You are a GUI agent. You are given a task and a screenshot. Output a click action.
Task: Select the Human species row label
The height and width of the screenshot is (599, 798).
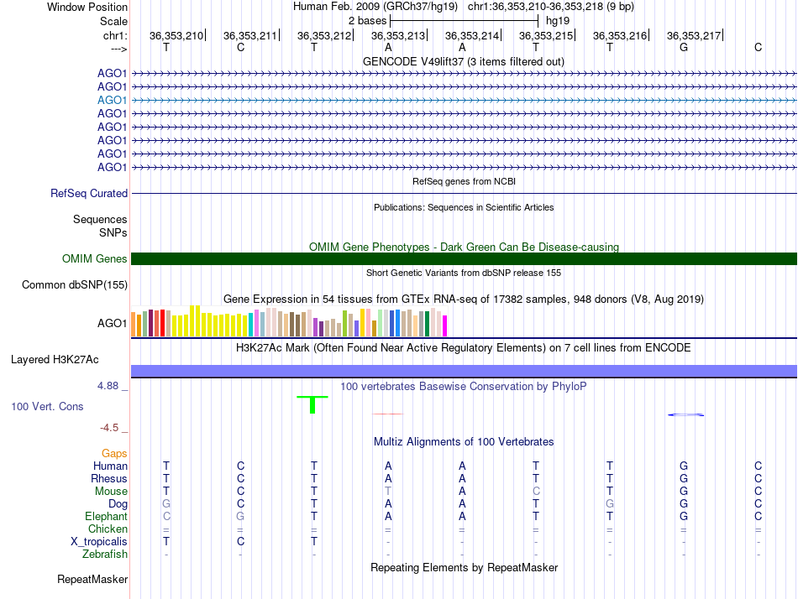[110, 466]
